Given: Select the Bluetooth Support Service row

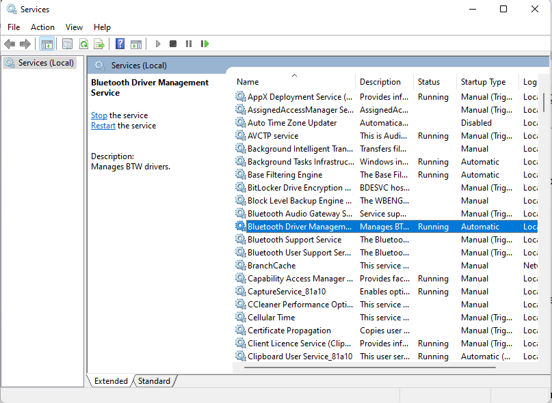Looking at the screenshot, I should [294, 240].
